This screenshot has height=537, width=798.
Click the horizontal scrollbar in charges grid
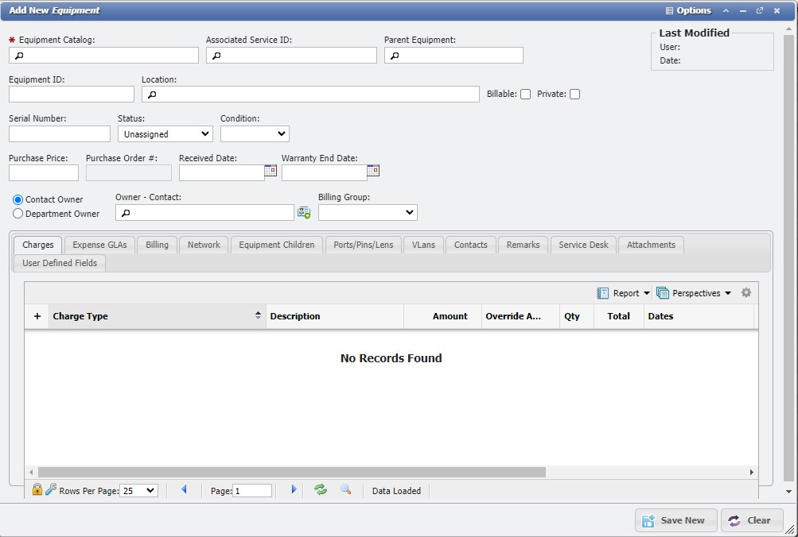tap(291, 472)
